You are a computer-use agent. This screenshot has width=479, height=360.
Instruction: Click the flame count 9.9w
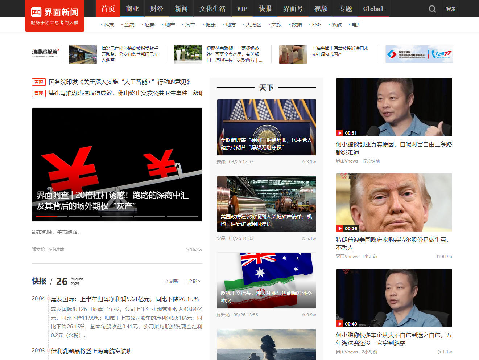point(309,315)
